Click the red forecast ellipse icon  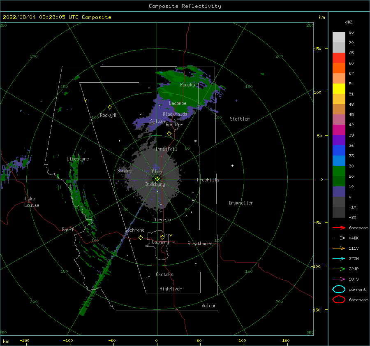point(339,300)
